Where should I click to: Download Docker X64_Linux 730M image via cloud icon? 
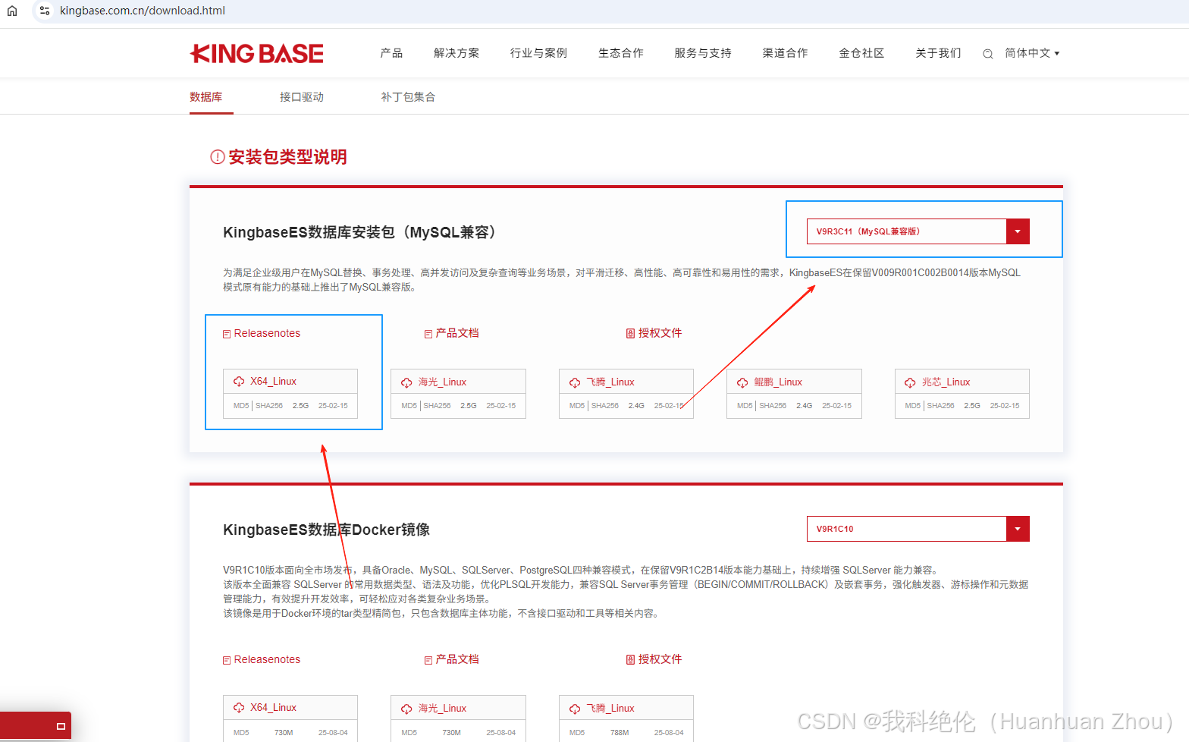point(239,708)
